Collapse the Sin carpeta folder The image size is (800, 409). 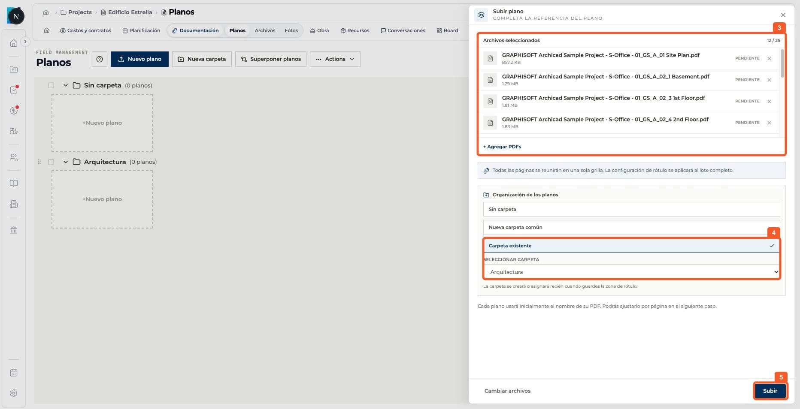66,85
